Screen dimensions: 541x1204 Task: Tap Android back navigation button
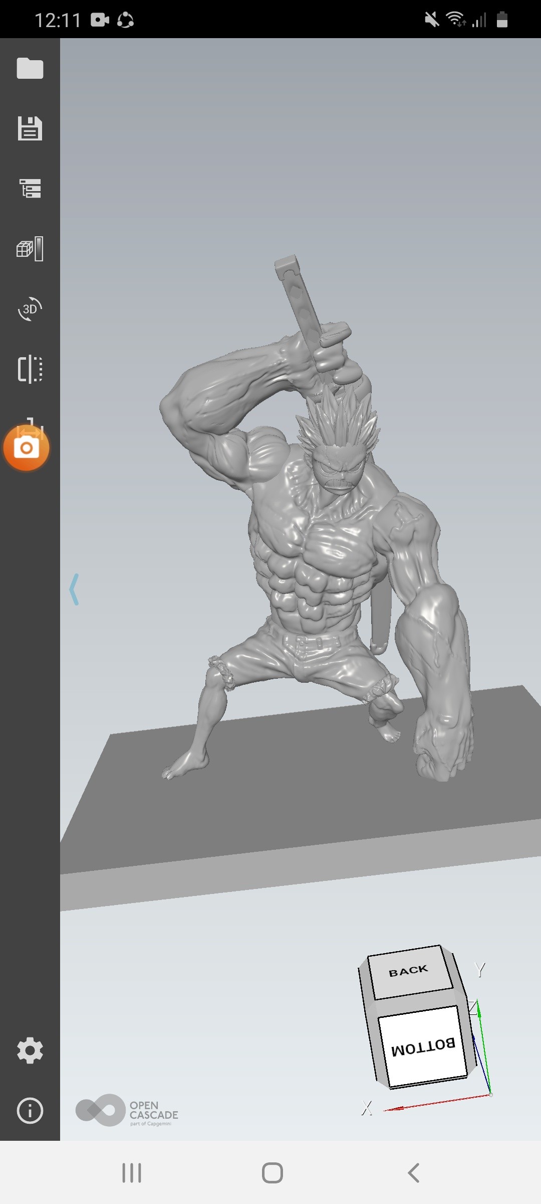tap(414, 1173)
